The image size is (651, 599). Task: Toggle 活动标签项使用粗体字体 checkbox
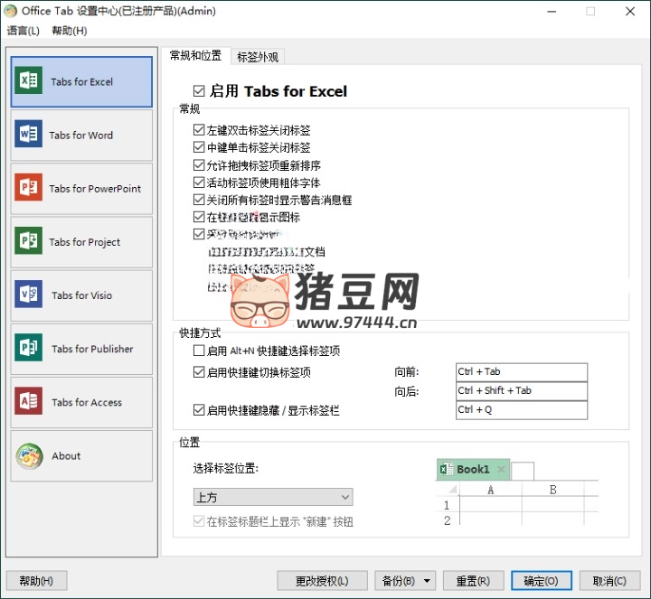point(199,183)
